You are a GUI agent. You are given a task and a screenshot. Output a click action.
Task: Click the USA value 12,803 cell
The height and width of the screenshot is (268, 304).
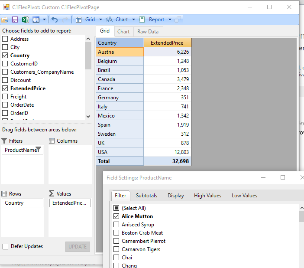pos(167,152)
